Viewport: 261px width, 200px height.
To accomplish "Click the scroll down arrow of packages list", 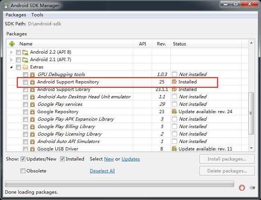I will (x=251, y=148).
